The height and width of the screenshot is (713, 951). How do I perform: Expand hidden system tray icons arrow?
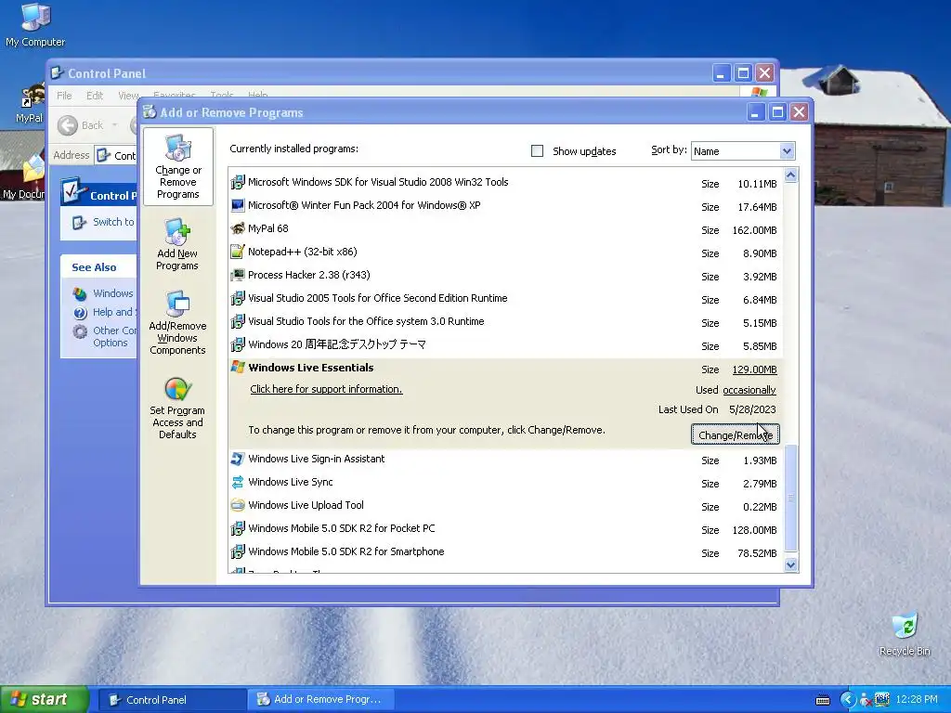pyautogui.click(x=847, y=700)
